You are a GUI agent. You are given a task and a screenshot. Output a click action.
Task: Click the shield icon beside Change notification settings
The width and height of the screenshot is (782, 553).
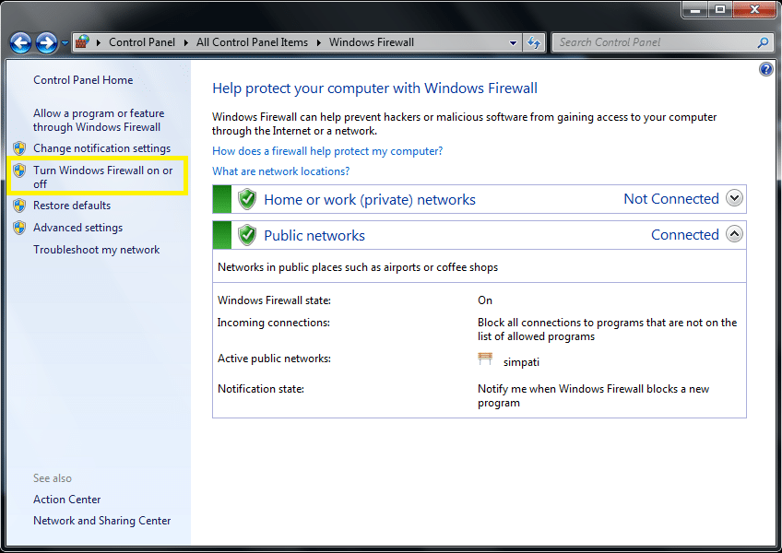tap(19, 148)
